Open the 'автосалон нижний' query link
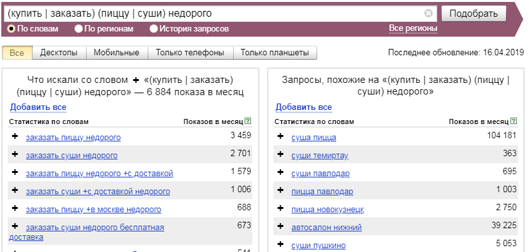Screen dimensions: 531x252 326,227
